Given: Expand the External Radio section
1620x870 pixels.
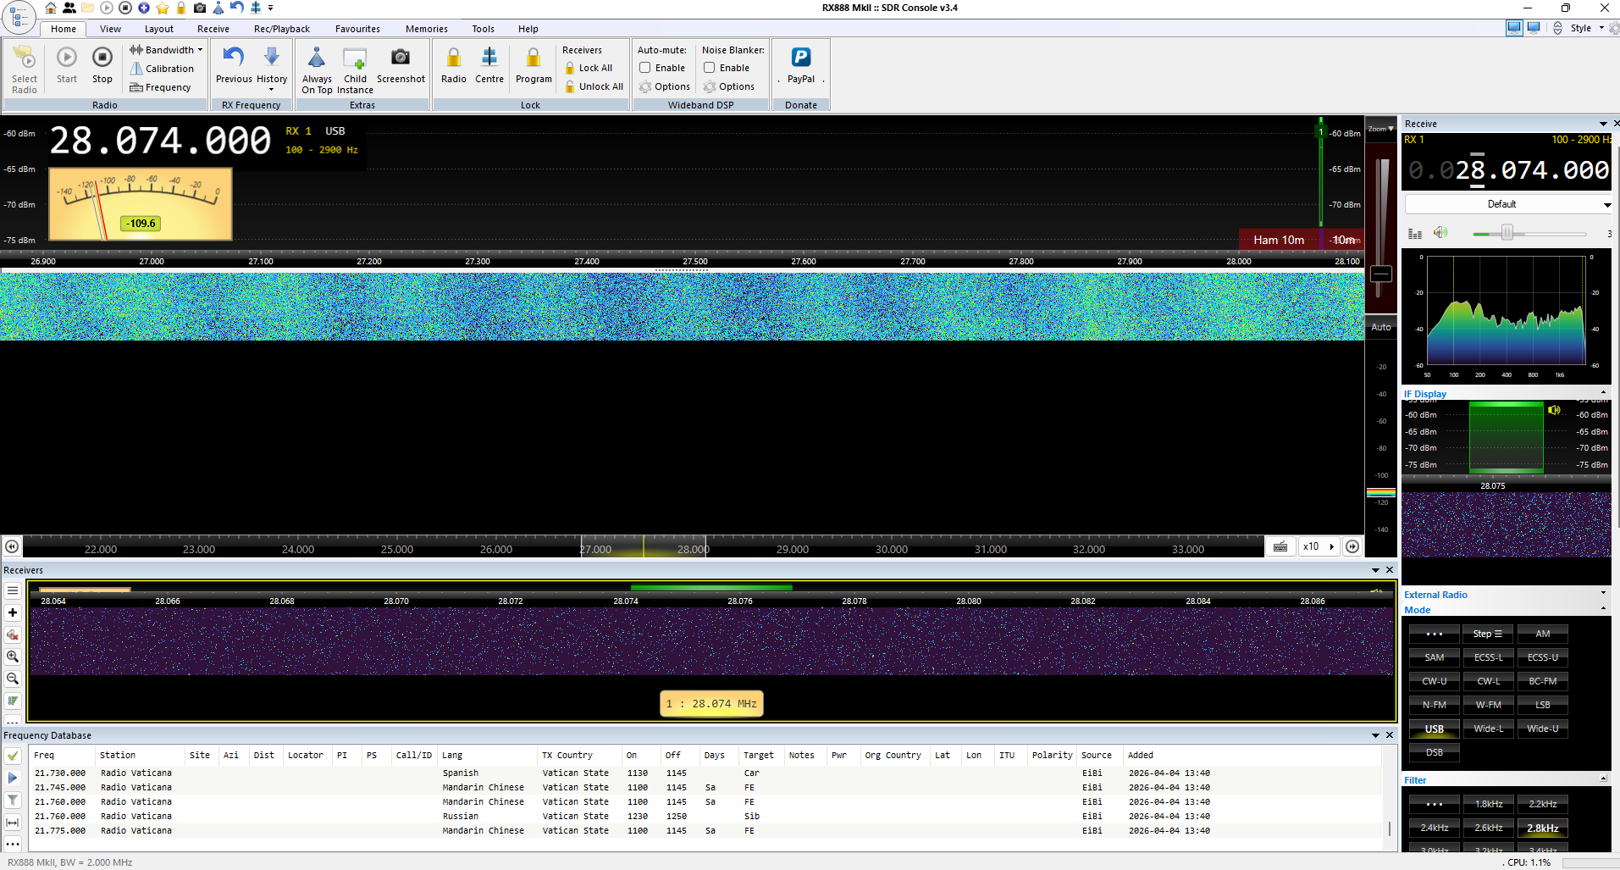Looking at the screenshot, I should click(x=1603, y=593).
